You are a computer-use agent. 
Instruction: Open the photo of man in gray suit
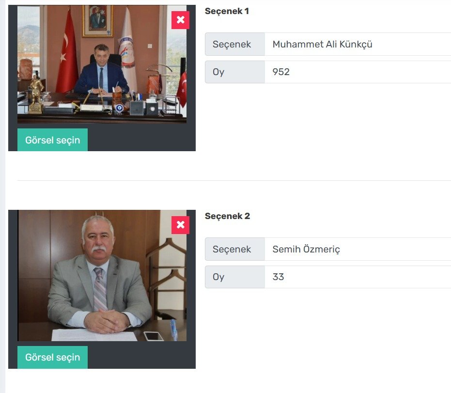point(102,276)
